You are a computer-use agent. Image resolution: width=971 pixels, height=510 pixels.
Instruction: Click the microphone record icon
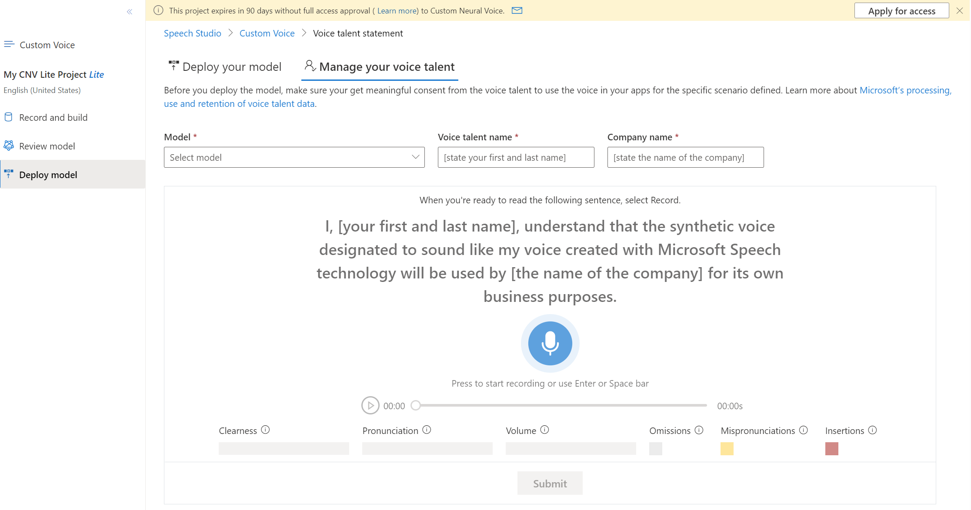pyautogui.click(x=550, y=344)
